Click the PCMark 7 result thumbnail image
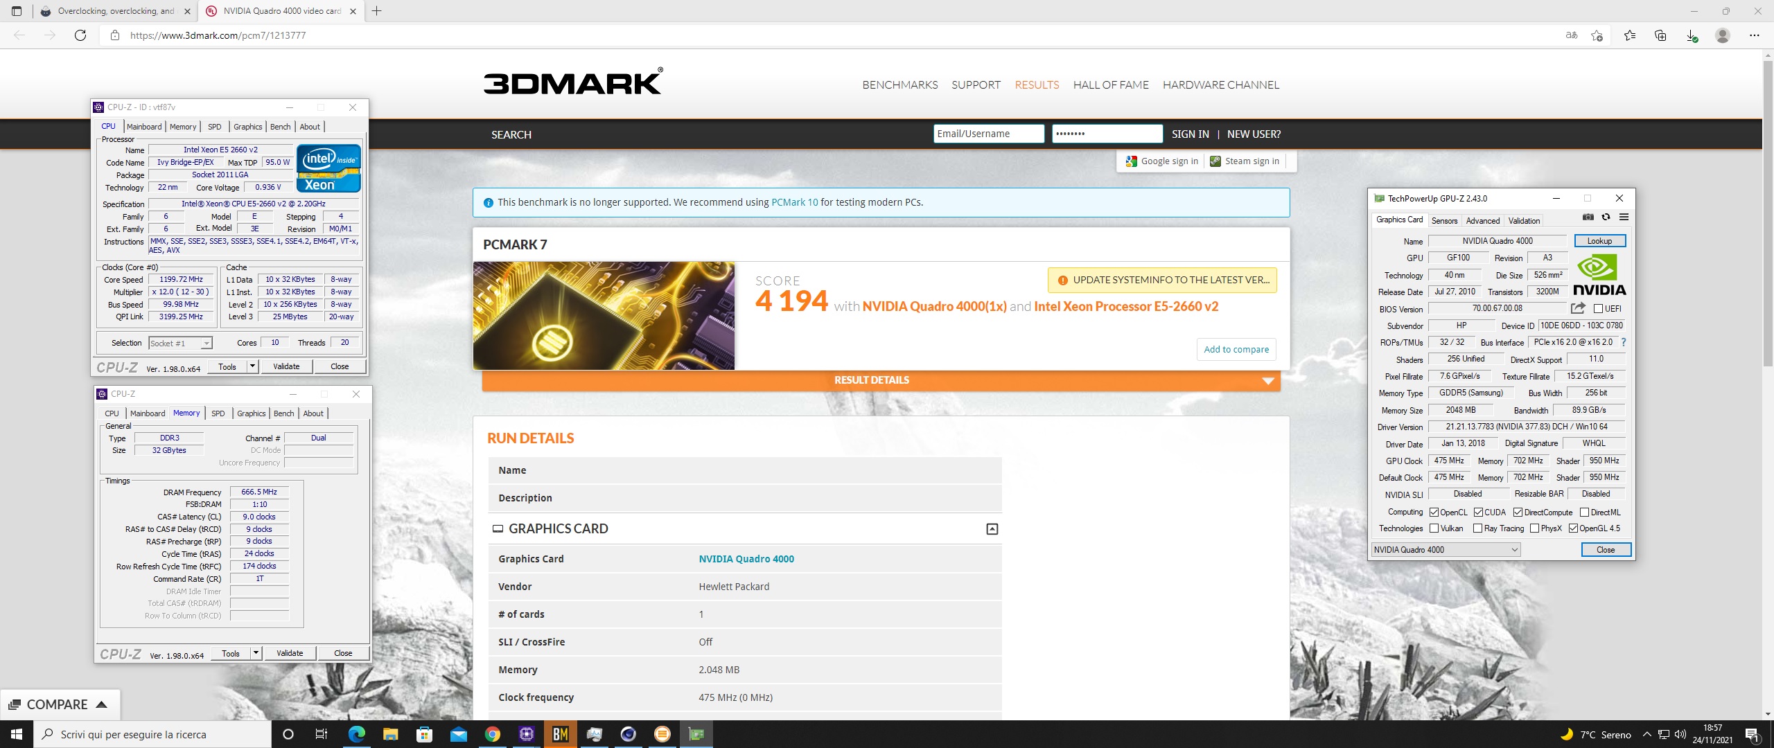1774x748 pixels. (x=604, y=316)
